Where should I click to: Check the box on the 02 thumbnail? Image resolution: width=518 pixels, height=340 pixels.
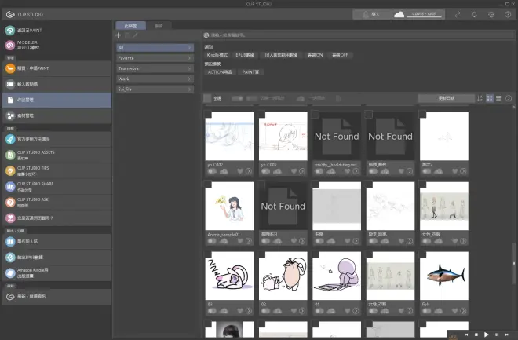pos(262,254)
